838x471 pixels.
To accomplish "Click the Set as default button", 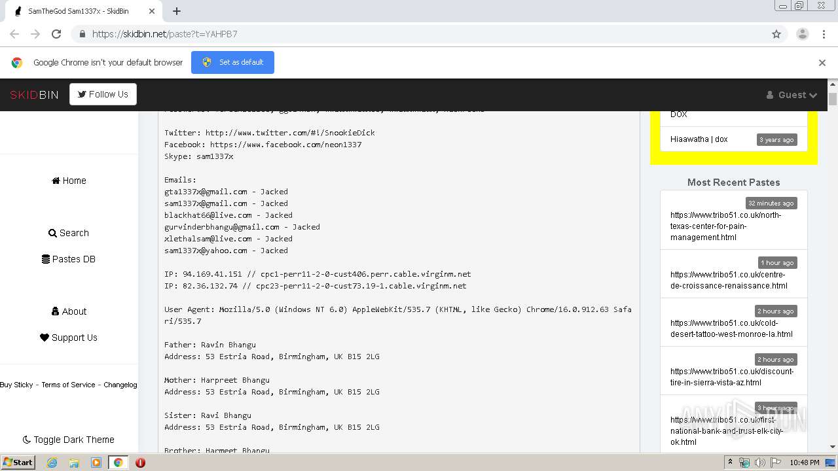I will tap(232, 62).
